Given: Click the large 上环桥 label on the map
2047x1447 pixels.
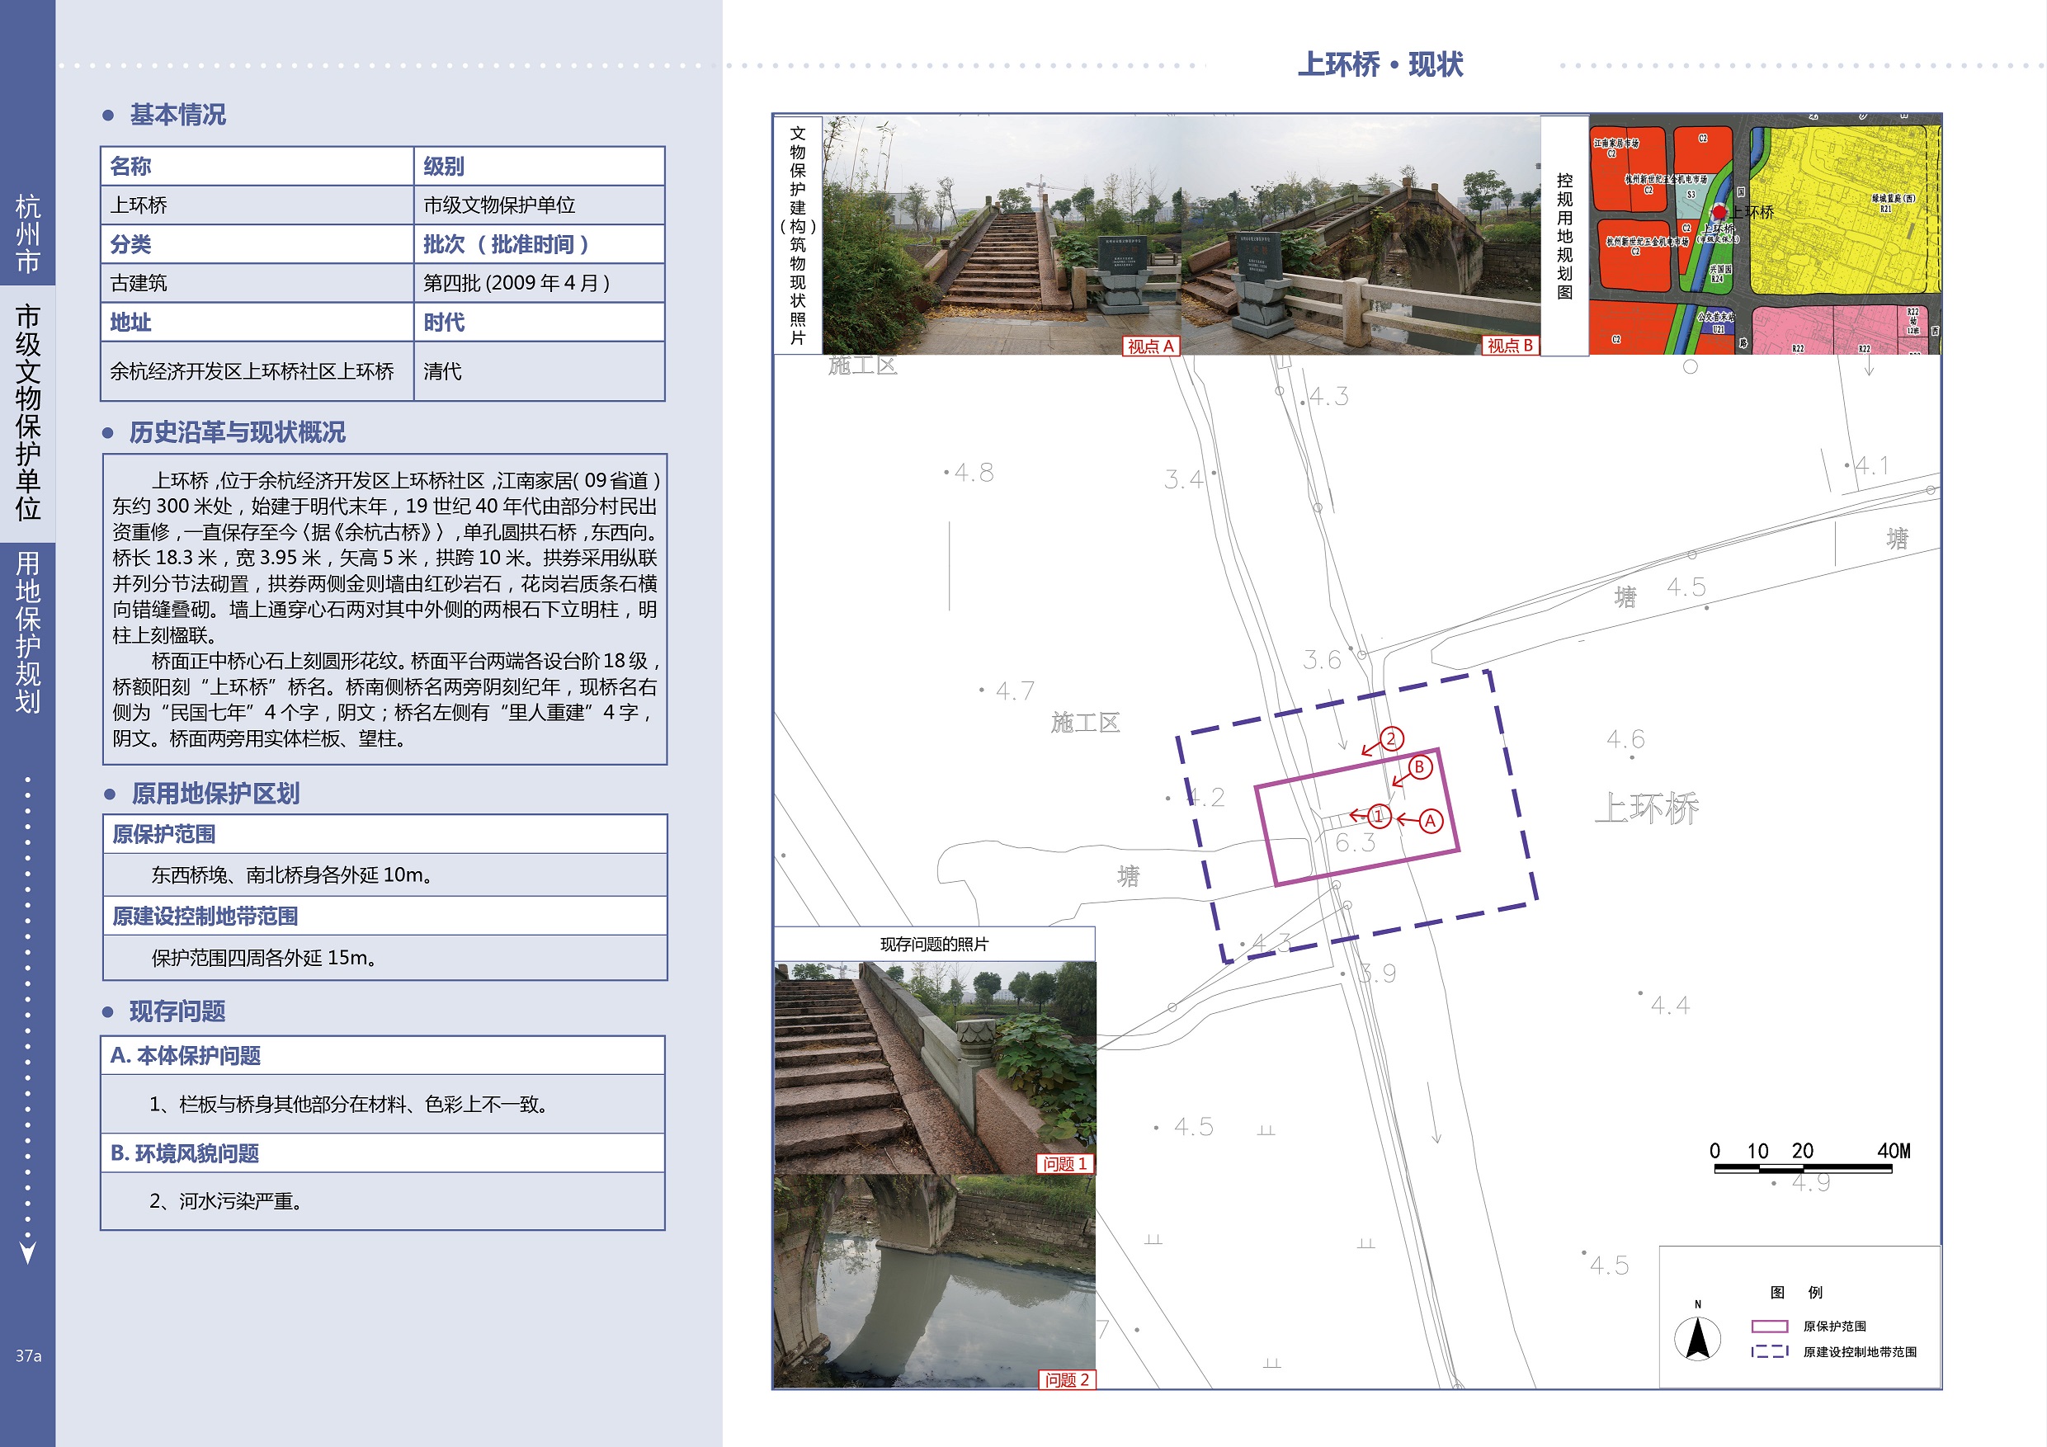Looking at the screenshot, I should click(1647, 808).
